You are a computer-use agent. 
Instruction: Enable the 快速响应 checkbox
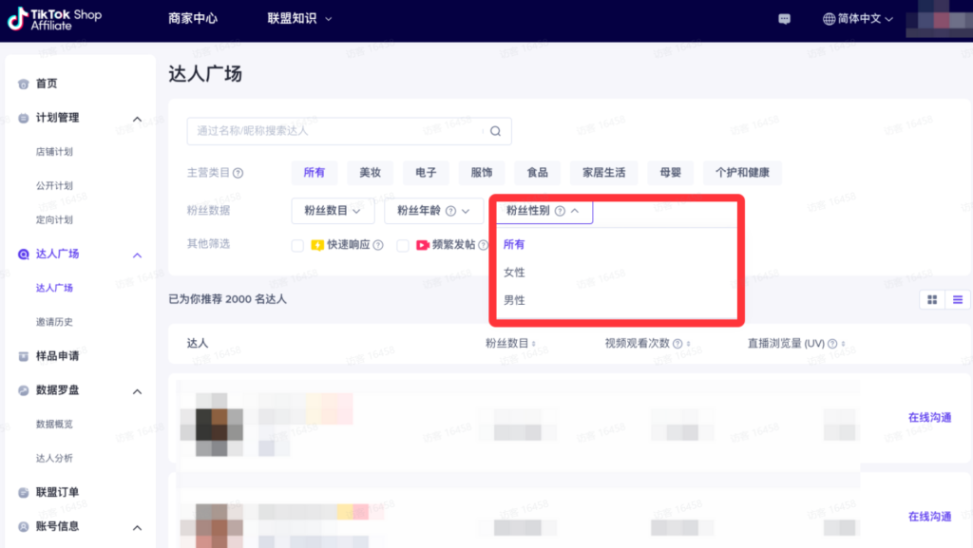tap(297, 245)
